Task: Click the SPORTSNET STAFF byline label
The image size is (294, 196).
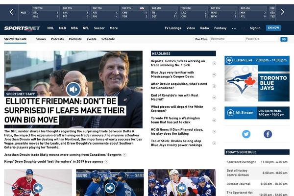Action: point(21,94)
